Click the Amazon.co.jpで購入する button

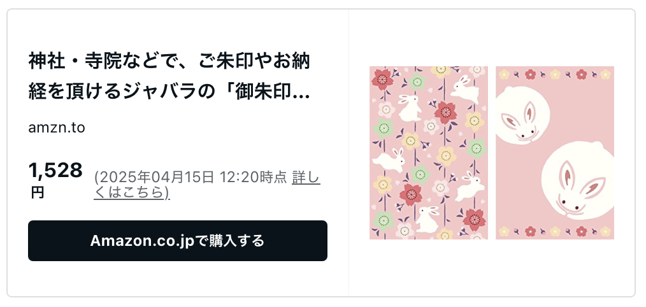click(x=178, y=241)
